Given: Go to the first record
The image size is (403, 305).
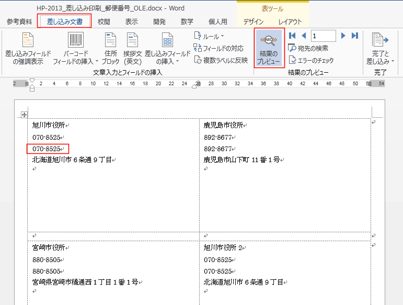Looking at the screenshot, I should 292,36.
